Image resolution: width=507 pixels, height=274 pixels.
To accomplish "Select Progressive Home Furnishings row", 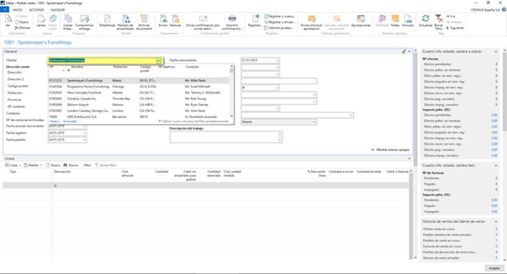I will pos(139,87).
